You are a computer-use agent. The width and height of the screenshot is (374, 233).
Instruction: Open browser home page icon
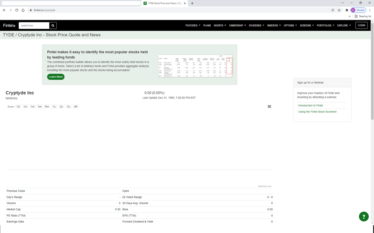click(23, 10)
